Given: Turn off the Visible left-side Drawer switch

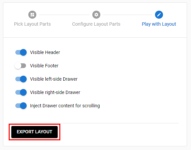Looking at the screenshot, I should pos(21,79).
